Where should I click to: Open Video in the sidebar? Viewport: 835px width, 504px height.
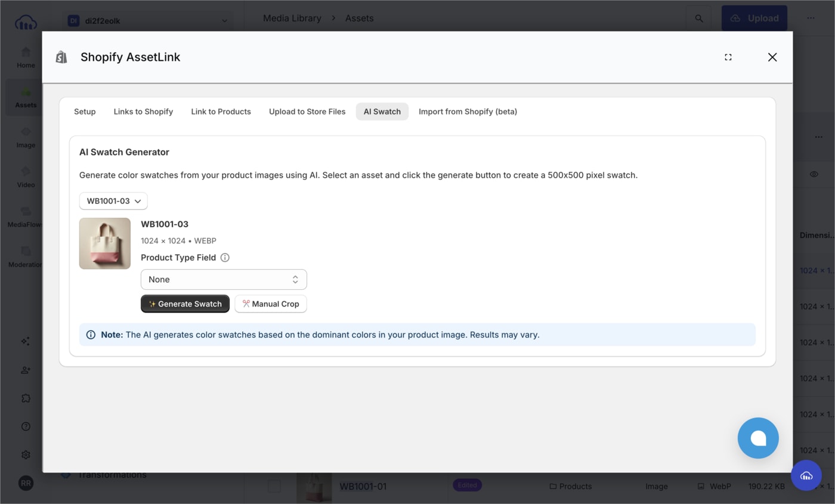click(26, 177)
